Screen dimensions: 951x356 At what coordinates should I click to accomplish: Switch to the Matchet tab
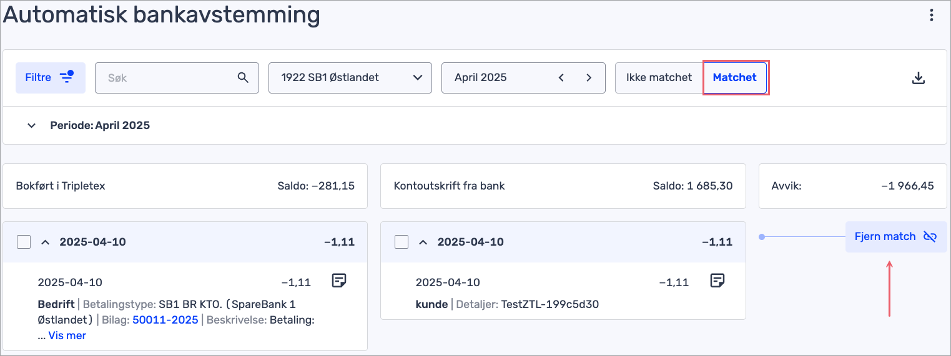coord(734,78)
